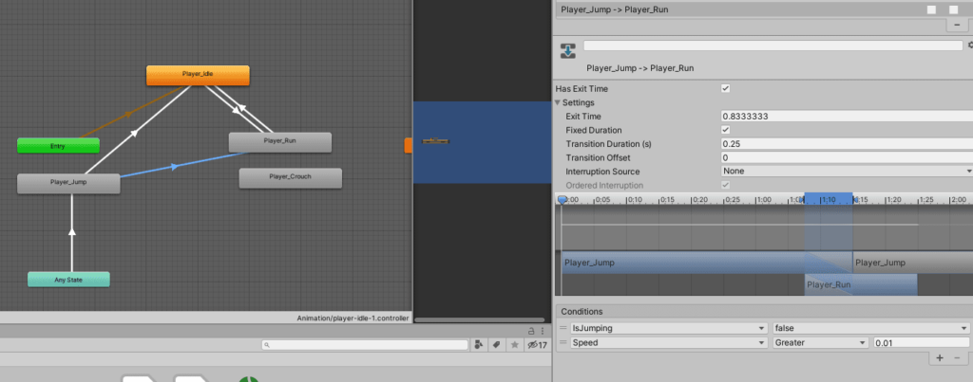Click the timeline playhead handle at 0:00
The width and height of the screenshot is (973, 382).
pos(562,200)
